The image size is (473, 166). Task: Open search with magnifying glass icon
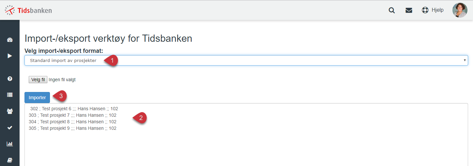(392, 10)
